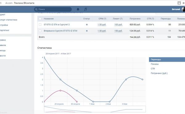Edit CPM 1.50 руб. of first ad
This screenshot has height=114, width=185.
pyautogui.click(x=102, y=25)
